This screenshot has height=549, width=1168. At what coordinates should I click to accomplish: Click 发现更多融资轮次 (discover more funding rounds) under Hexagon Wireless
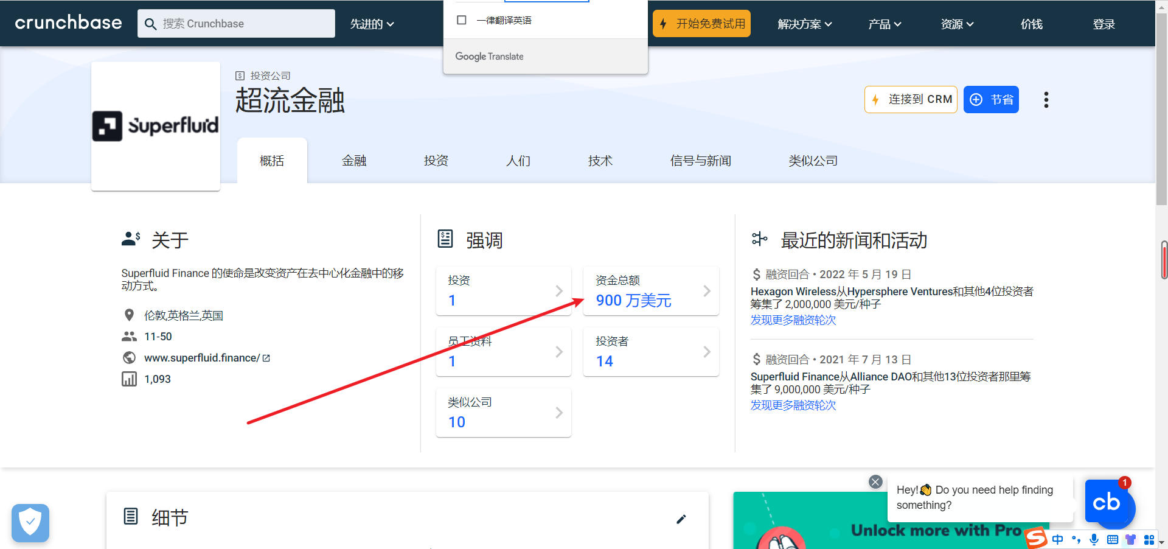coord(793,320)
